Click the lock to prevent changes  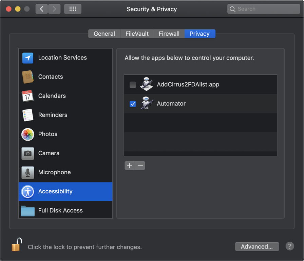tap(17, 245)
